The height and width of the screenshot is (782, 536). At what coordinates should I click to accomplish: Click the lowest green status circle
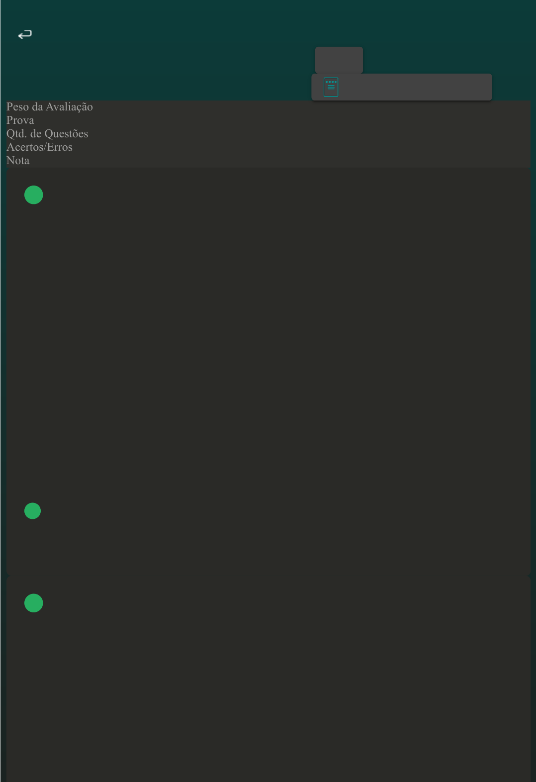[x=34, y=603]
